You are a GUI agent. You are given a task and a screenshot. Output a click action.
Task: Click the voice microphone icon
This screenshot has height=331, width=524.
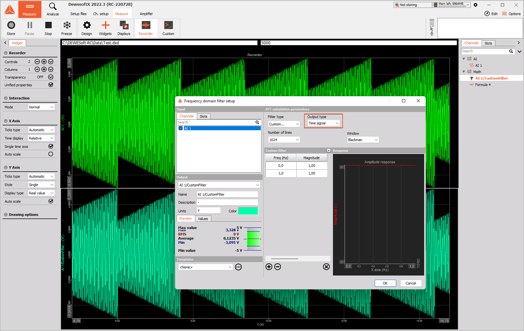click(432, 33)
